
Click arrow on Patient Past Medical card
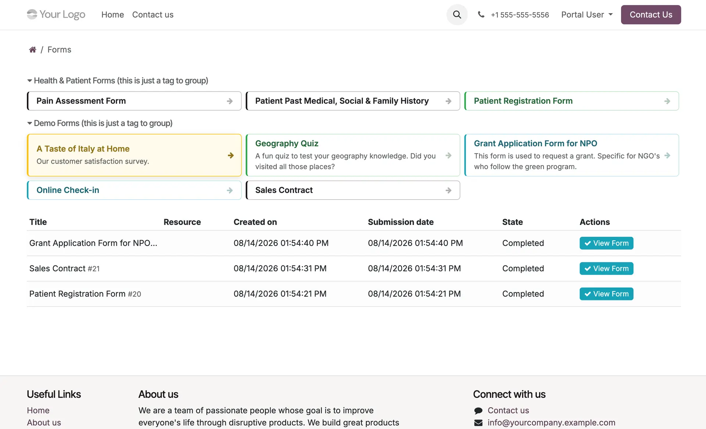(x=449, y=101)
